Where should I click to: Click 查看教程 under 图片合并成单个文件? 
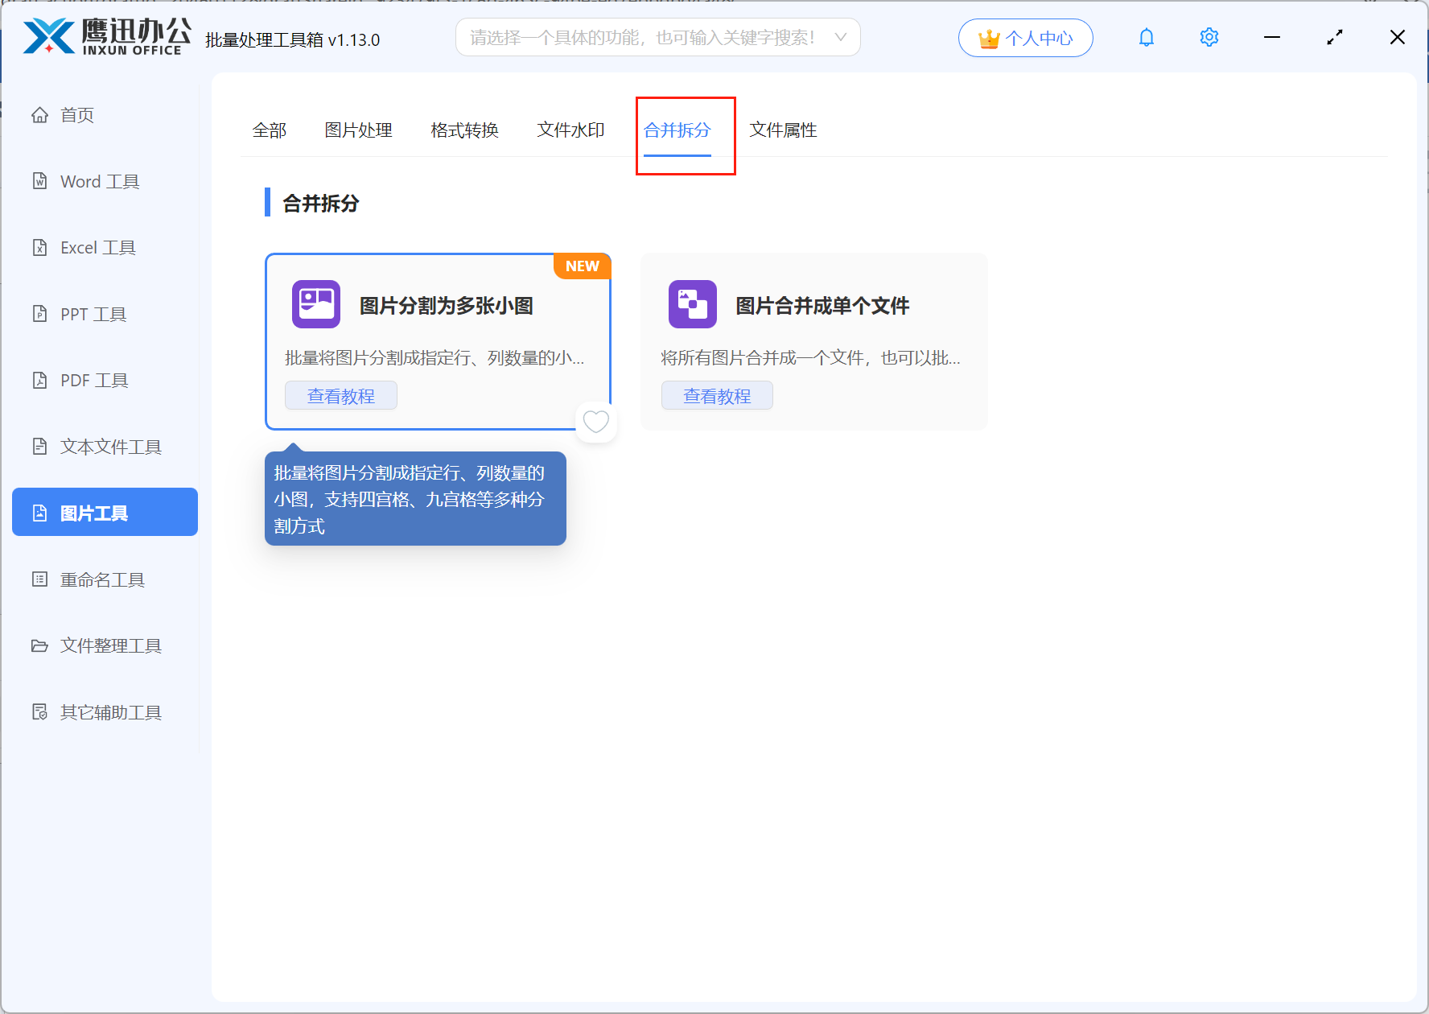click(716, 395)
